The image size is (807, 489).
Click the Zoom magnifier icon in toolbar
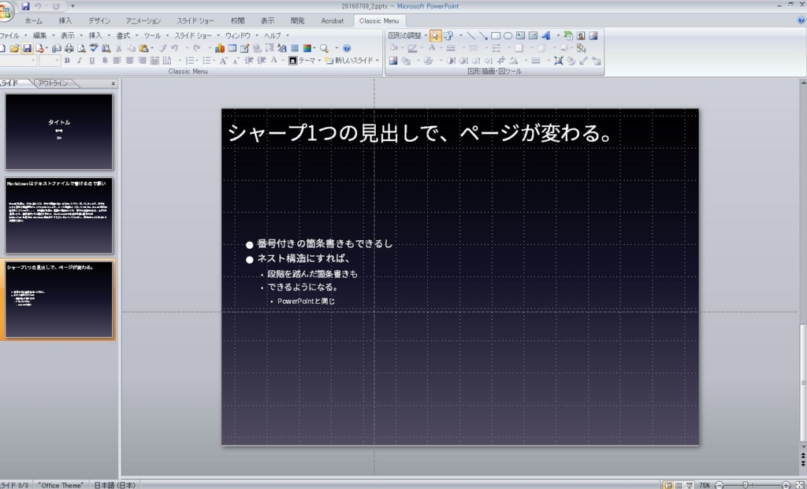click(x=324, y=48)
